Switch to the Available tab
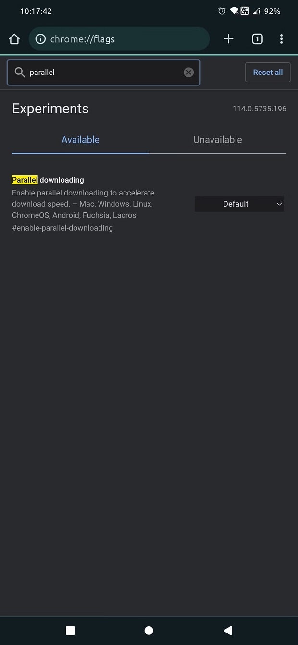This screenshot has width=298, height=645. [80, 140]
